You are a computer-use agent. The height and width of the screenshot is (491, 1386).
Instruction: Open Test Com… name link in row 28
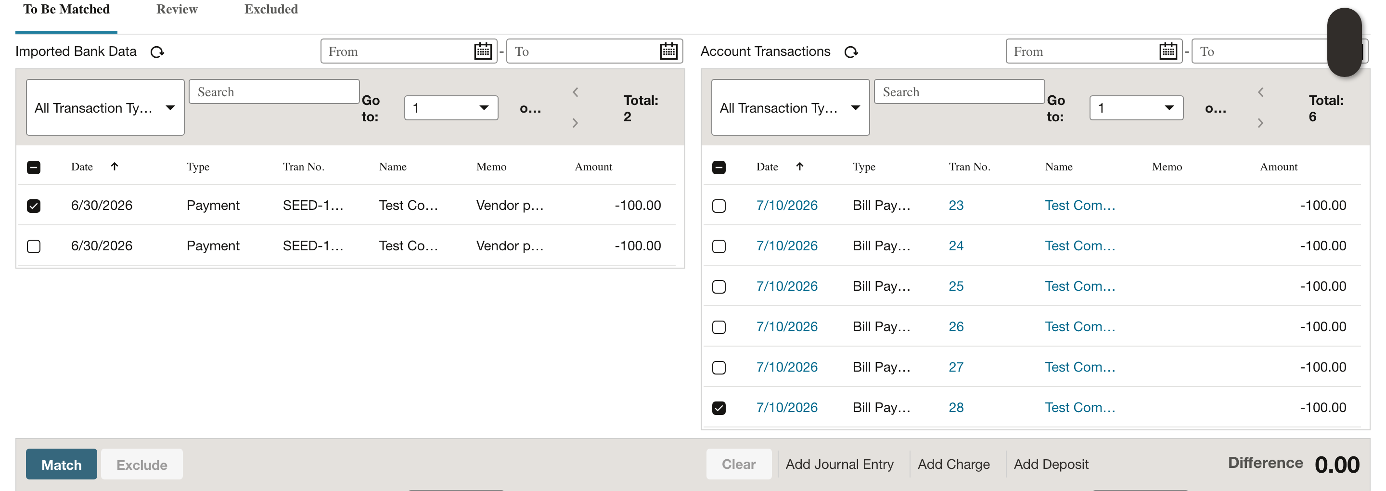(x=1080, y=408)
